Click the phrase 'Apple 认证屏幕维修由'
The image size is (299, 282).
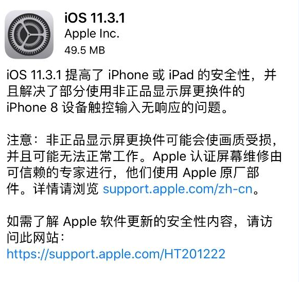click(x=217, y=156)
